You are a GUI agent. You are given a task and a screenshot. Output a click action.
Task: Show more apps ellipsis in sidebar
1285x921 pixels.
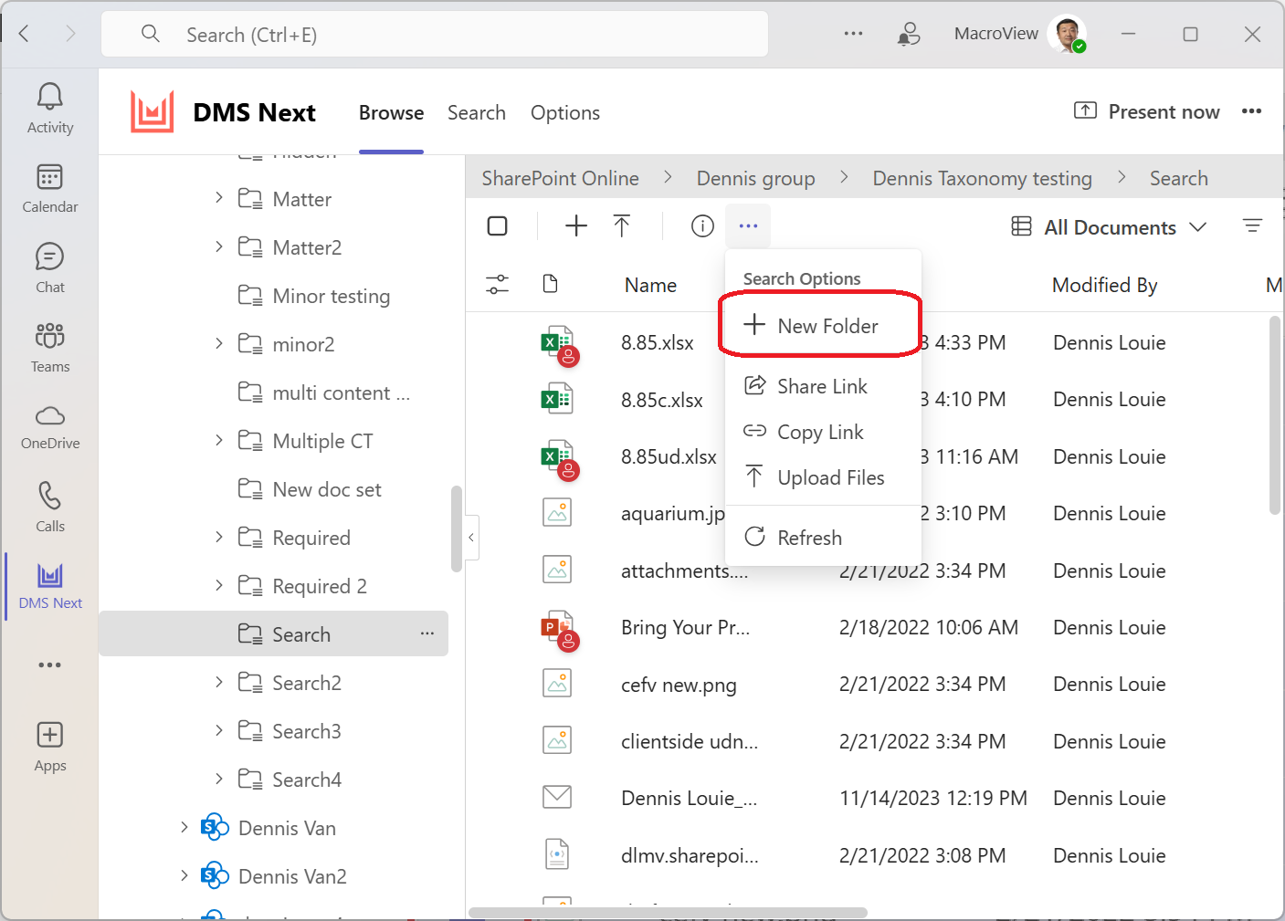click(x=49, y=665)
